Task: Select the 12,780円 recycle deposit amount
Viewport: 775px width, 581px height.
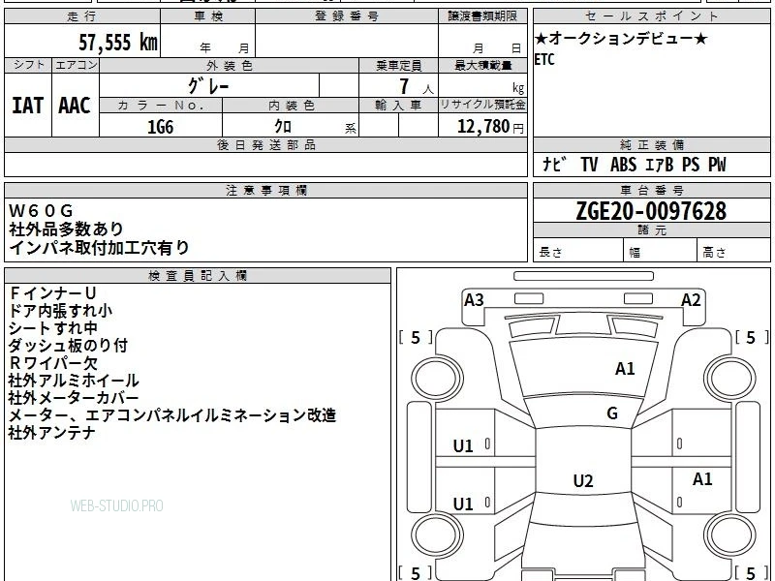Action: click(490, 127)
